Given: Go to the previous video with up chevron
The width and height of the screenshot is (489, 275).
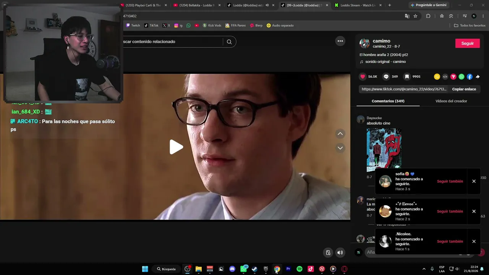Looking at the screenshot, I should pos(340,134).
